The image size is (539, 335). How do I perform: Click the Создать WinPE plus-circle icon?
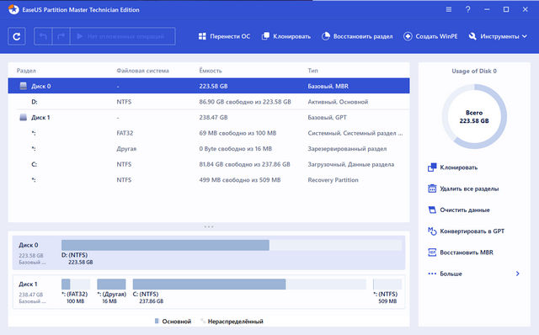point(408,36)
